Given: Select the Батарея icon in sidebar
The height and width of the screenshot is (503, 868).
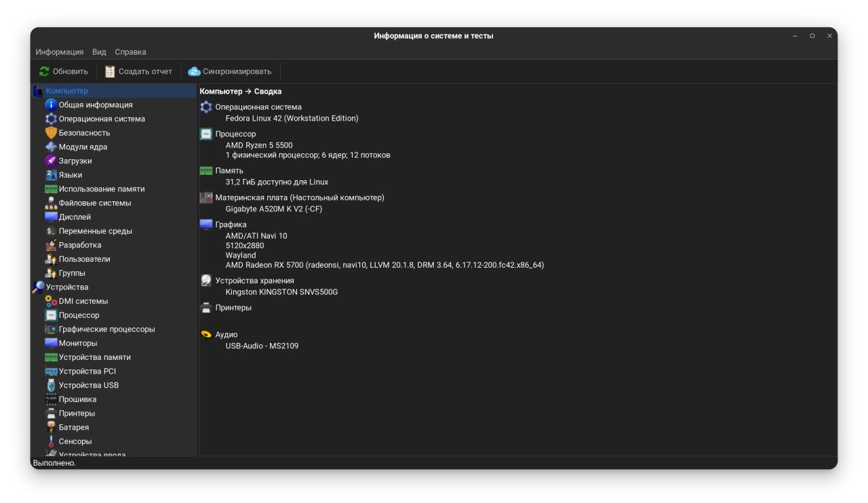Looking at the screenshot, I should click(x=51, y=427).
